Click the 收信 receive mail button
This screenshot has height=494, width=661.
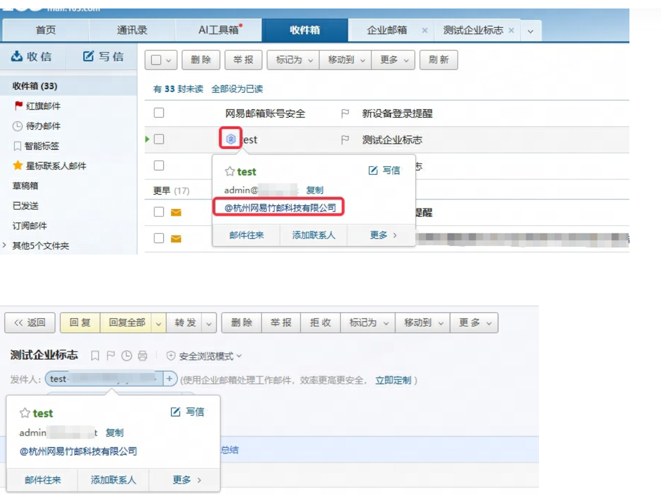[x=32, y=56]
